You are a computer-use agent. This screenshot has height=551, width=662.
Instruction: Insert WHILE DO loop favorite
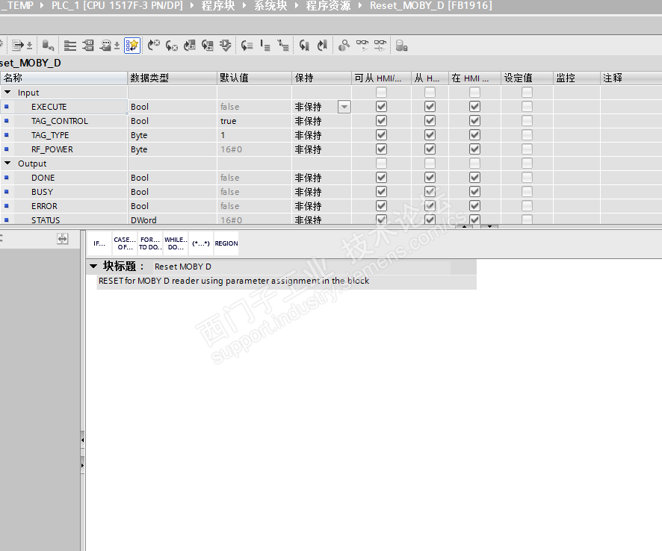coord(176,243)
